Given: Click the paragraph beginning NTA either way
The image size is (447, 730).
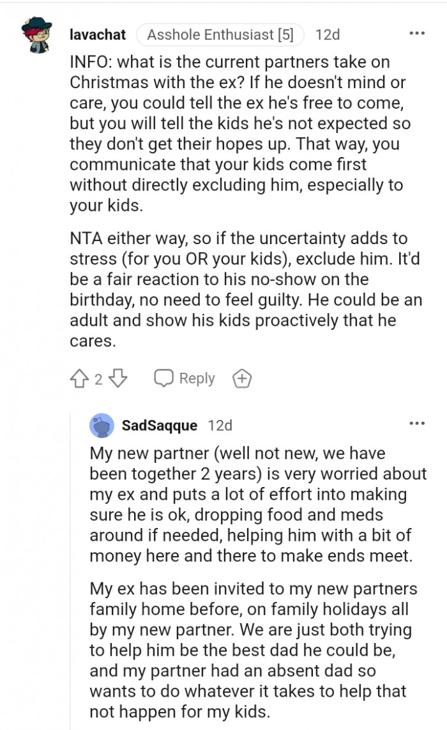Looking at the screenshot, I should 246,290.
